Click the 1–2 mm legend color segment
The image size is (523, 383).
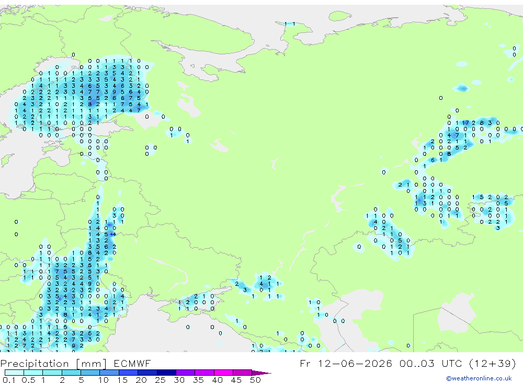(x=52, y=373)
